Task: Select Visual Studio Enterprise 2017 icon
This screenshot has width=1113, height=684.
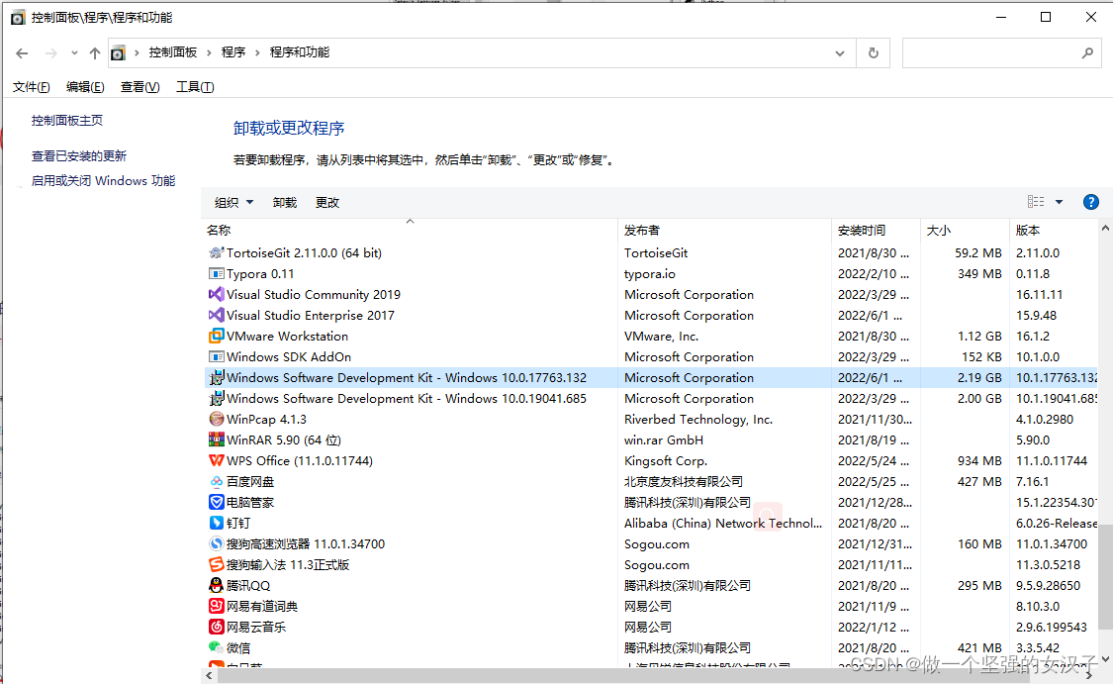Action: point(217,315)
